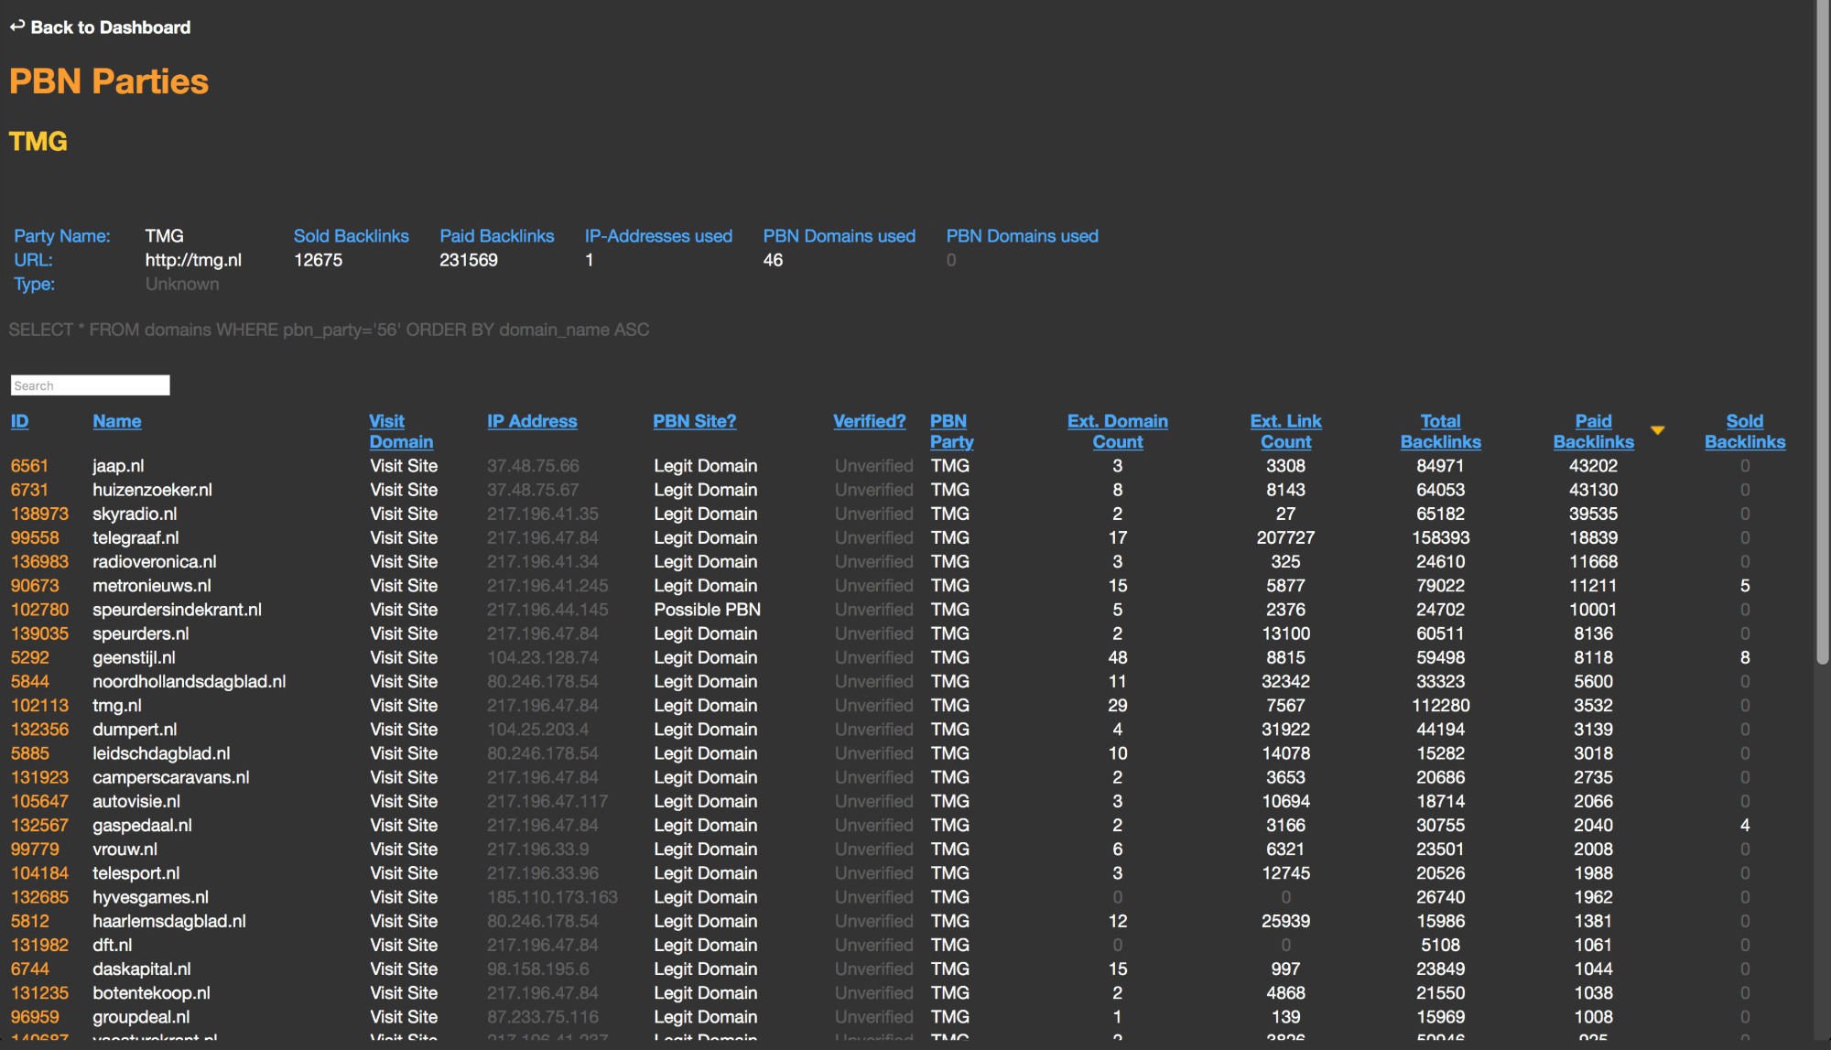Sort by Ext. Link Count header
Viewport: 1831px width, 1050px height.
(x=1286, y=431)
